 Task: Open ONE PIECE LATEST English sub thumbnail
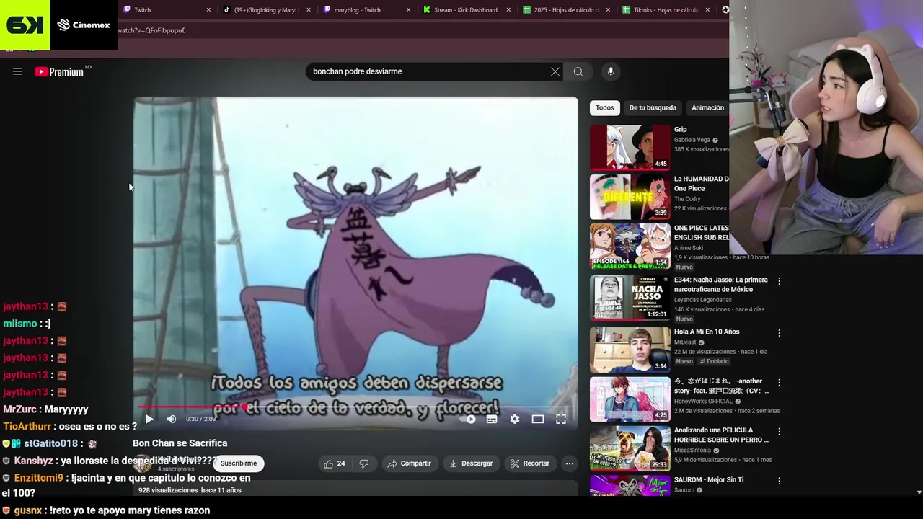[630, 246]
